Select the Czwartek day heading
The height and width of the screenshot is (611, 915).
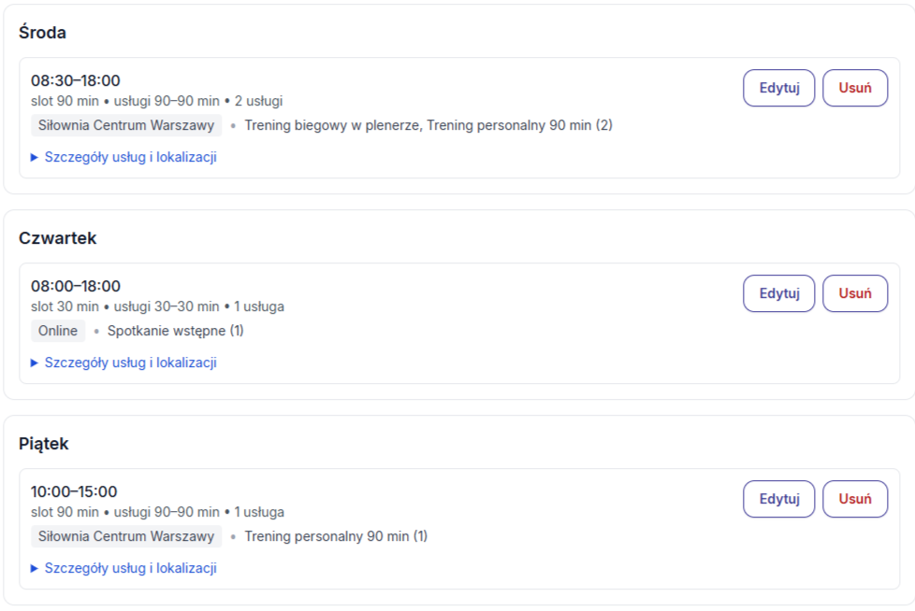coord(57,238)
